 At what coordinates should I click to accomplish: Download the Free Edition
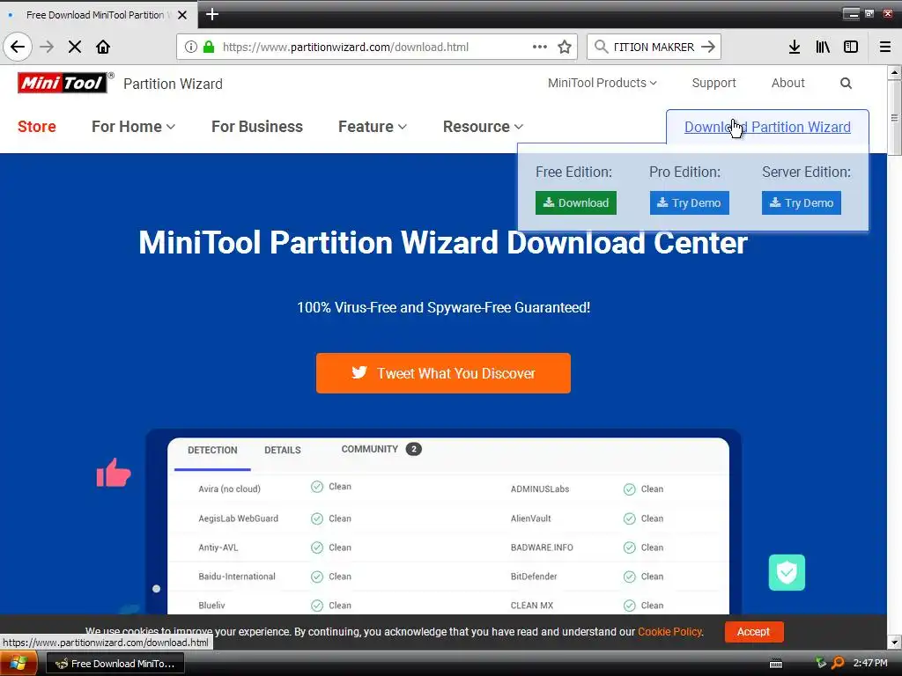pos(576,203)
